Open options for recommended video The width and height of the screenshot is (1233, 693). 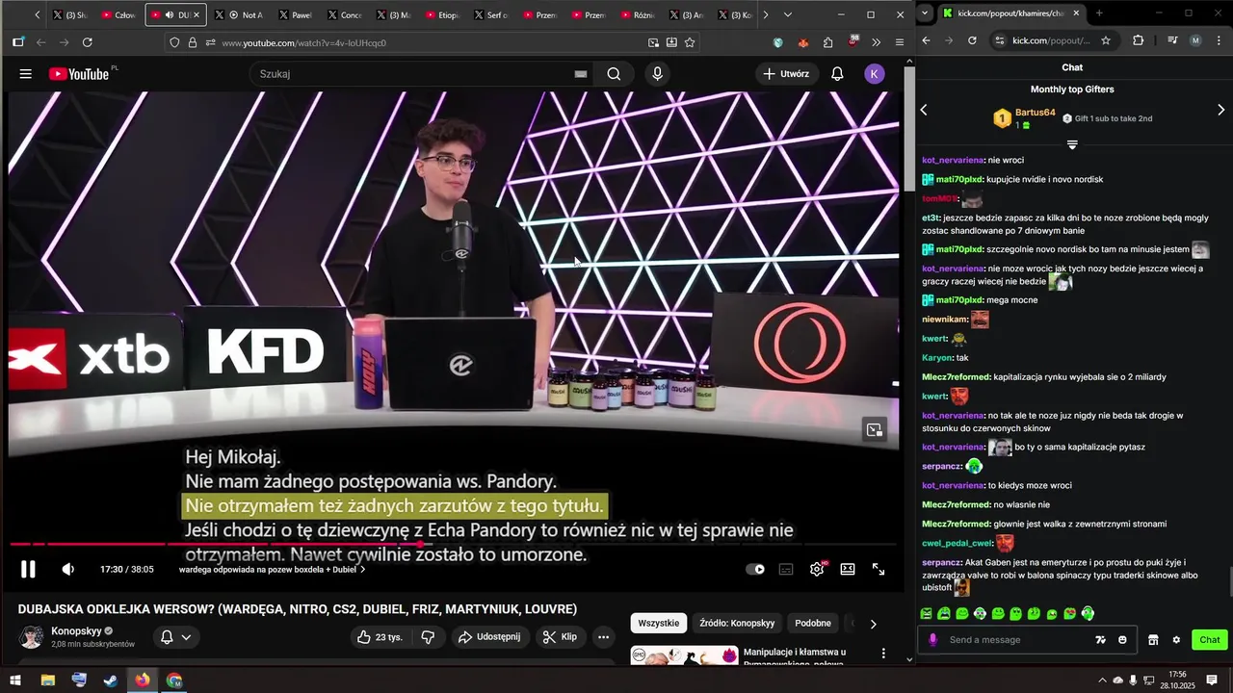tap(883, 654)
